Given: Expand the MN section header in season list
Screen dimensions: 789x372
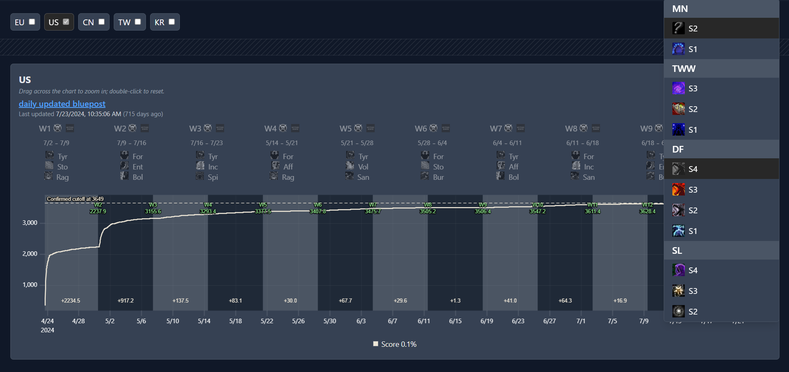Looking at the screenshot, I should (722, 9).
